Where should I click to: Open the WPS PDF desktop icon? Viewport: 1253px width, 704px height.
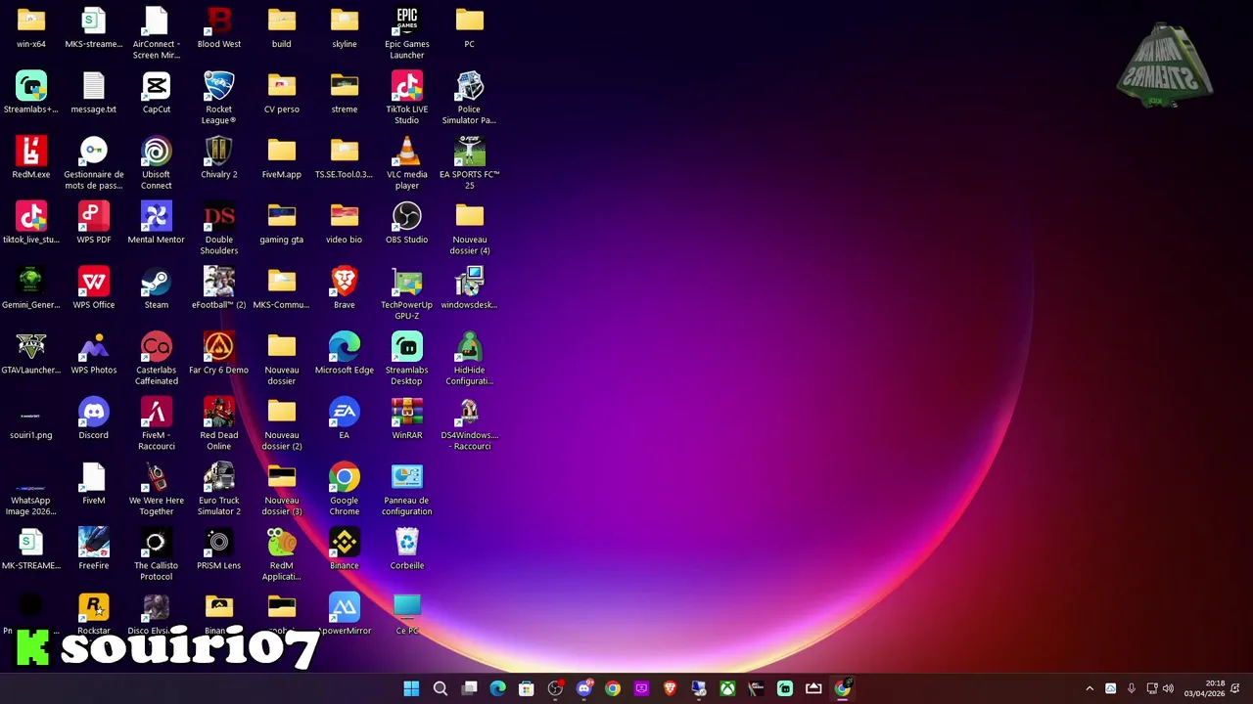click(94, 223)
